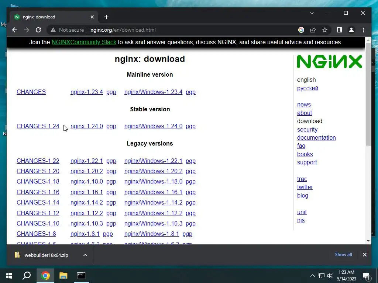
Task: Download nginx/Windows-1.22.1
Action: click(x=153, y=161)
